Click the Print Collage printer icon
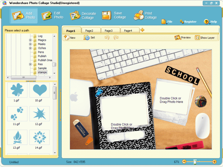This screenshot has width=223, height=167. click(139, 15)
